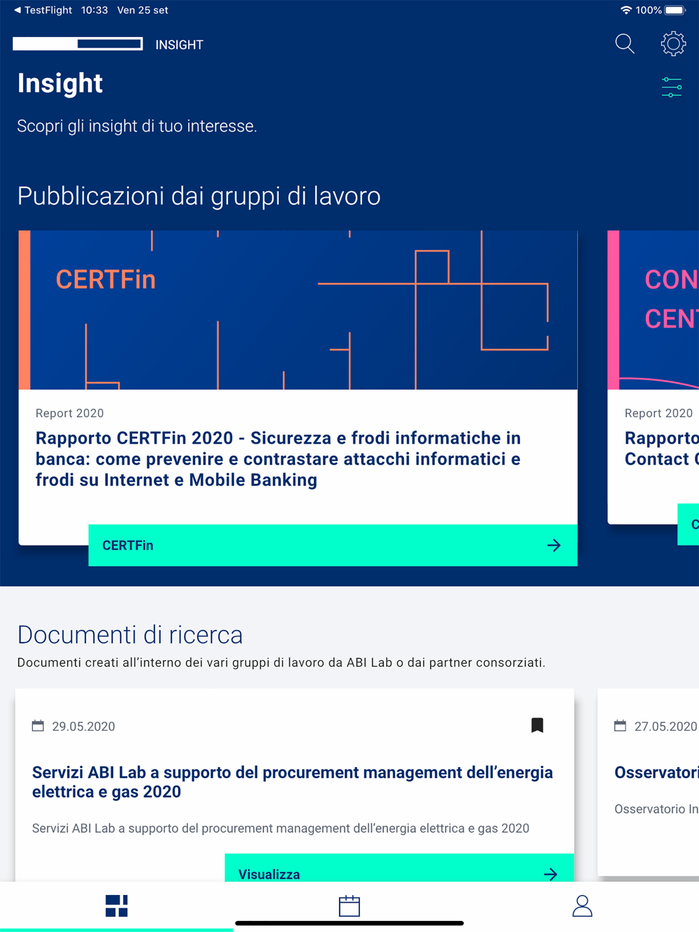Click the 29.05.2020 calendar icon

click(38, 726)
